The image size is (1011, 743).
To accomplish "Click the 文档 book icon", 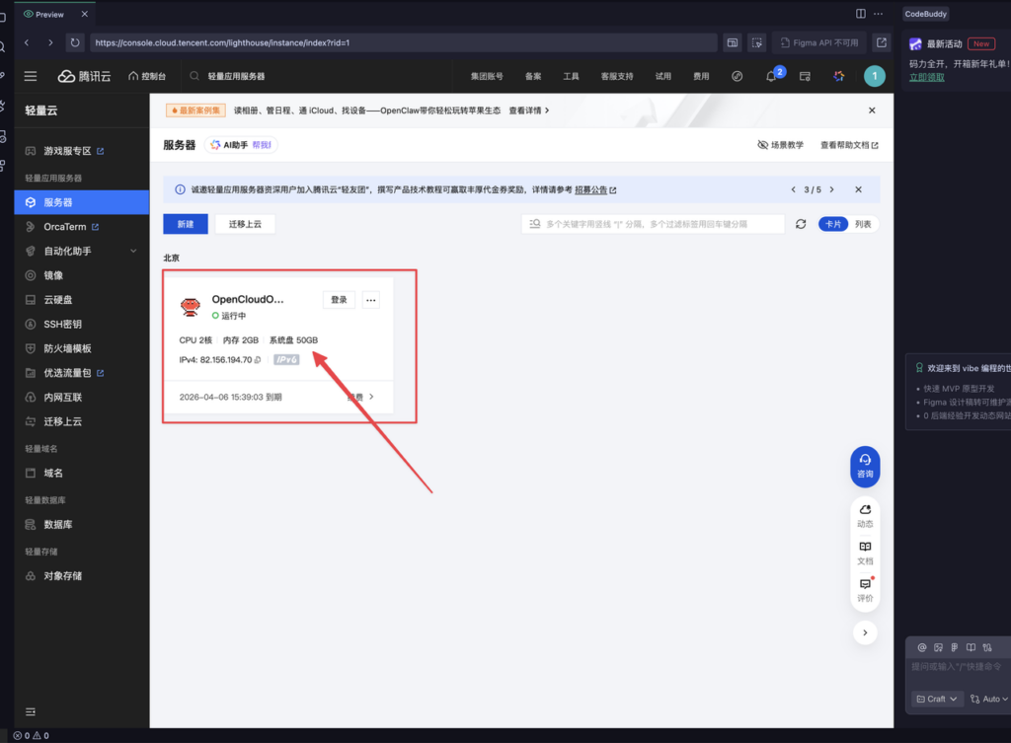I will pyautogui.click(x=865, y=552).
